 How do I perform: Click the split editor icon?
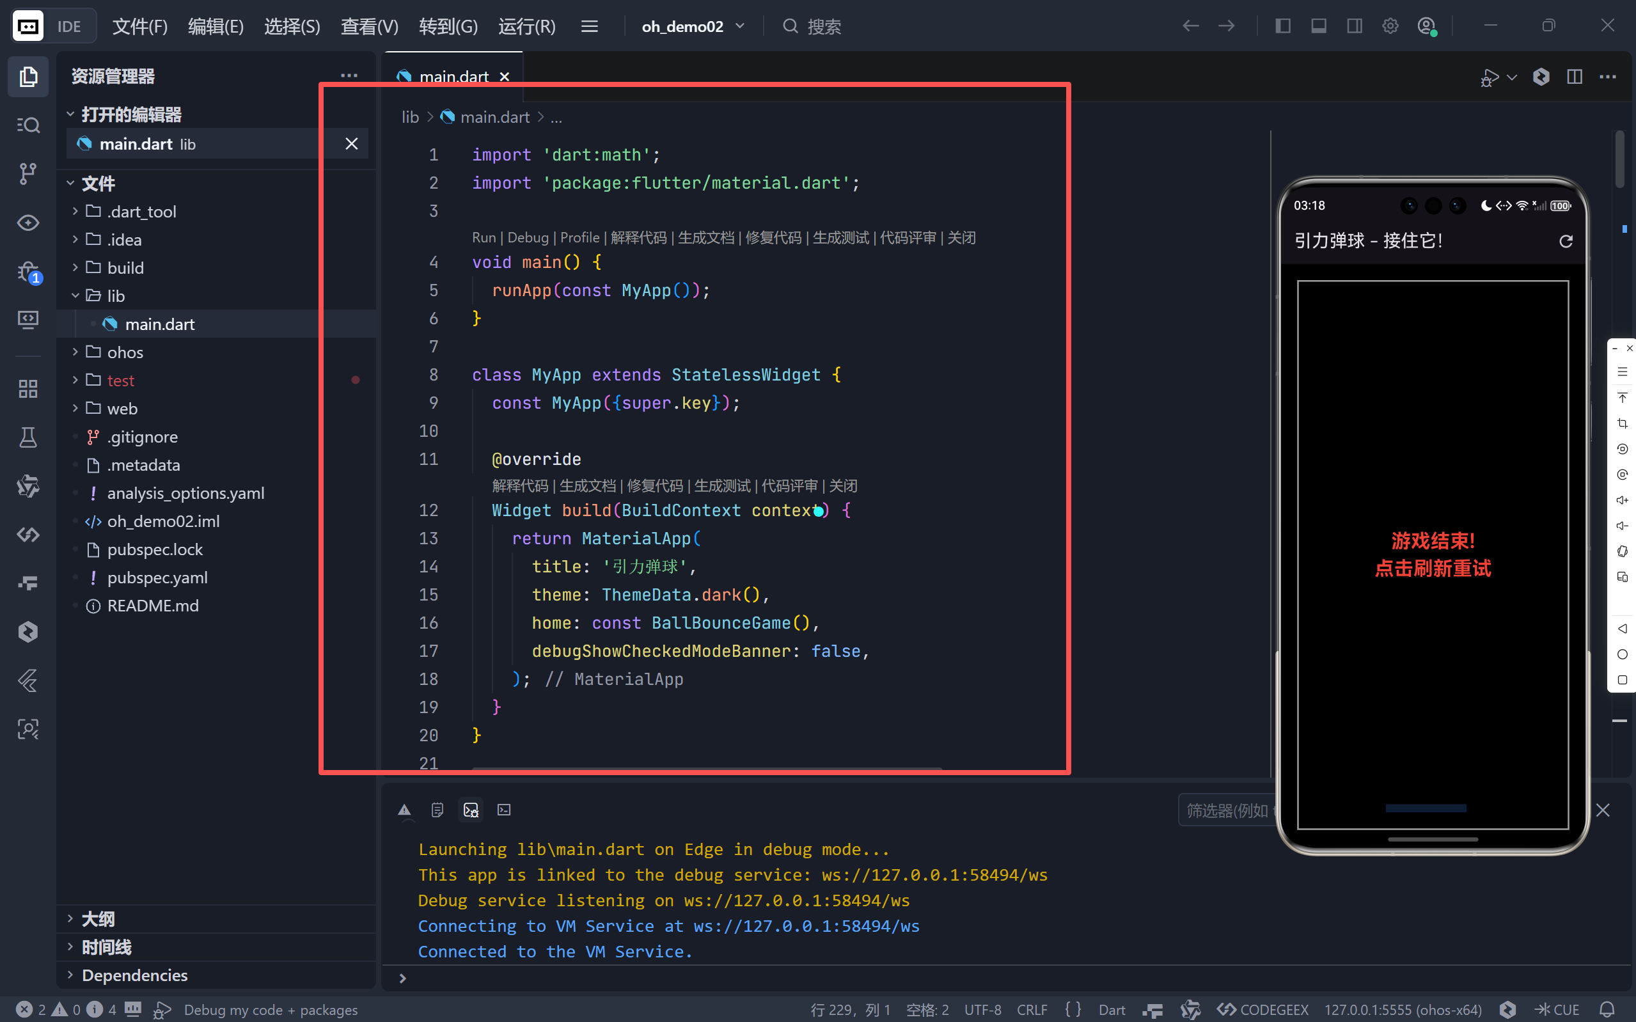click(1574, 76)
